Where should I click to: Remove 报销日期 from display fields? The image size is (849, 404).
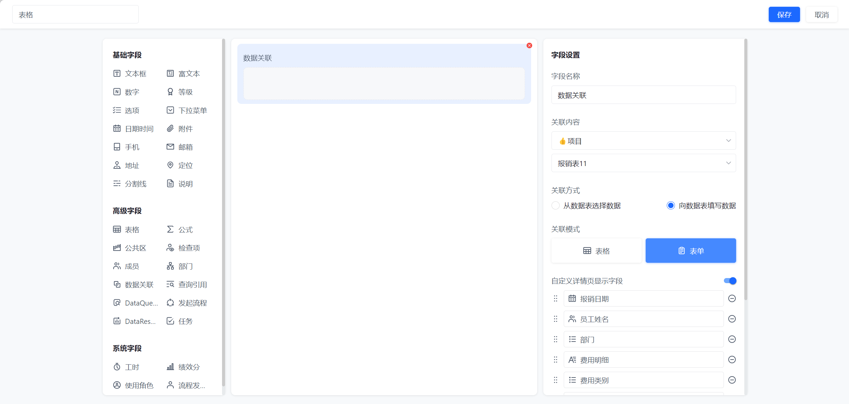(732, 298)
